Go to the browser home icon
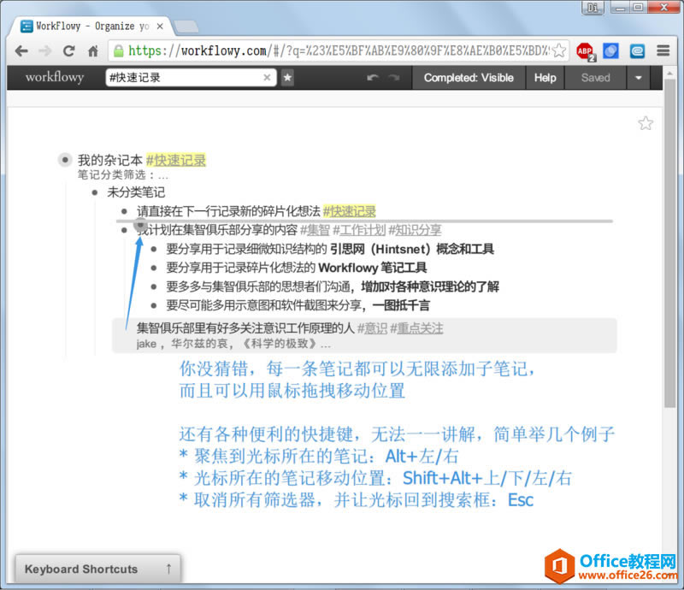Viewport: 684px width, 590px height. click(93, 51)
